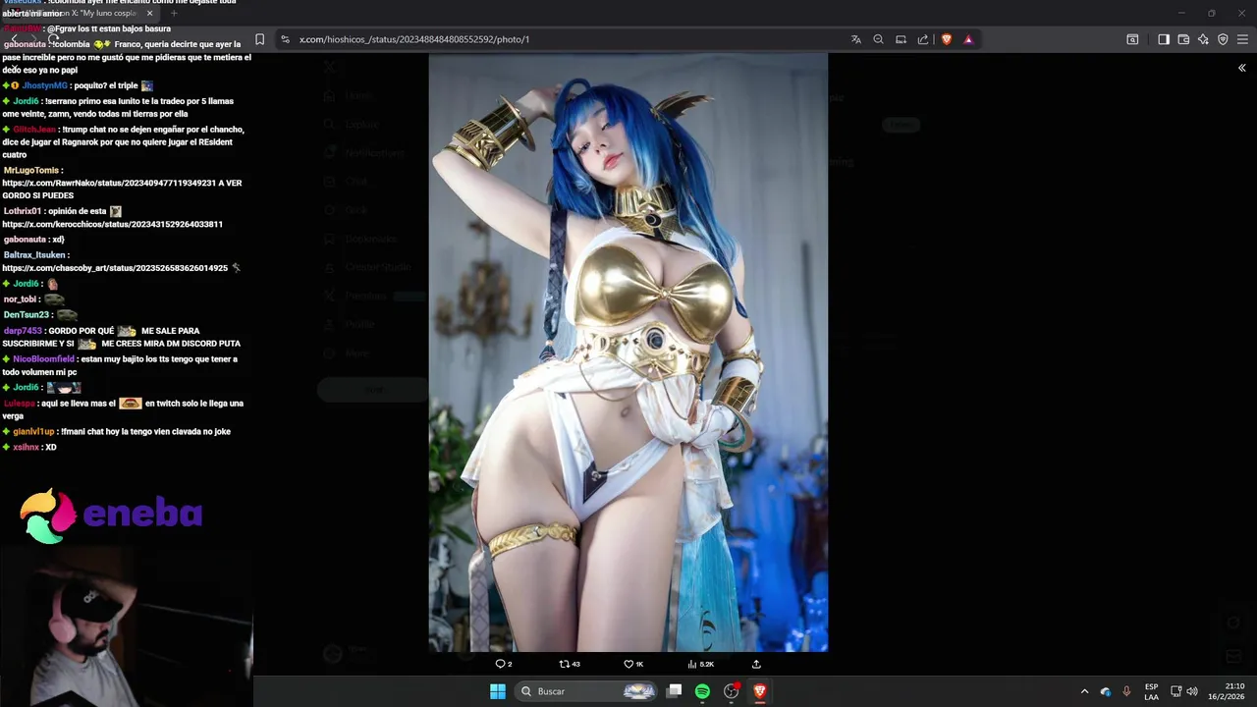Open Windows Start menu
The height and width of the screenshot is (707, 1257).
[x=498, y=691]
